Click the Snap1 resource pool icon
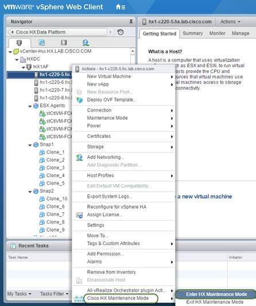Screen dimensions: 256x306 [36, 144]
